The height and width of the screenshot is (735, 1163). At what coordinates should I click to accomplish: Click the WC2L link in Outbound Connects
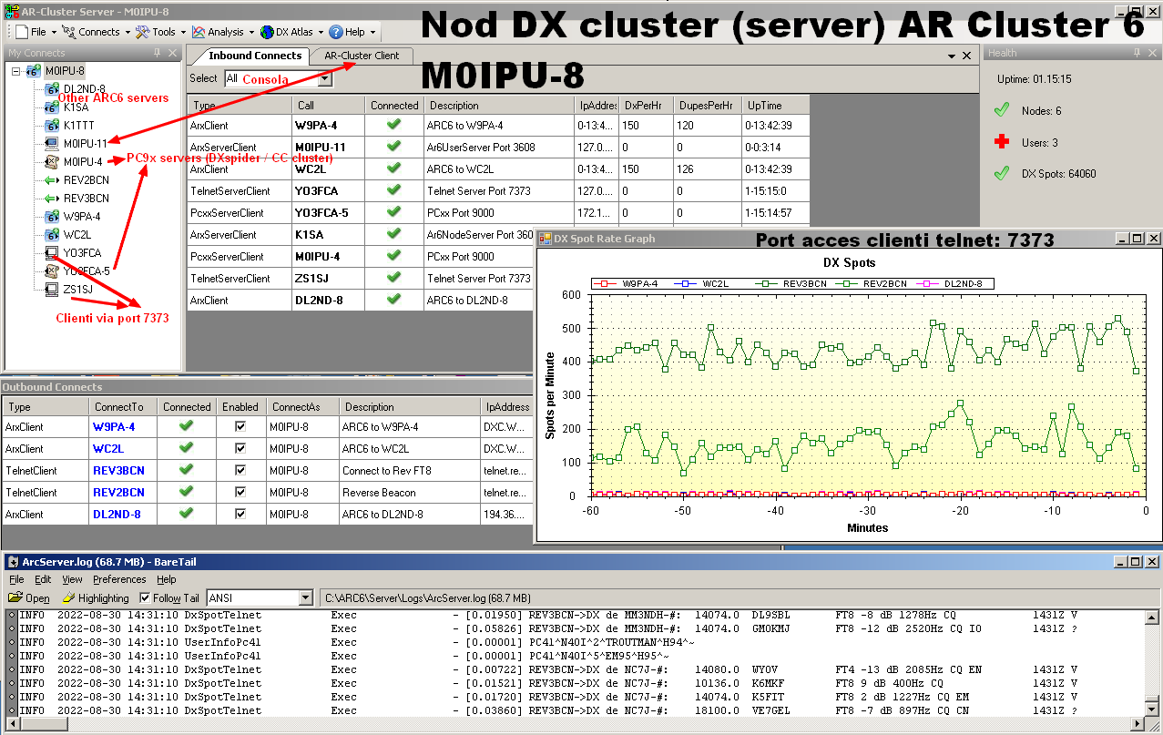pyautogui.click(x=107, y=448)
